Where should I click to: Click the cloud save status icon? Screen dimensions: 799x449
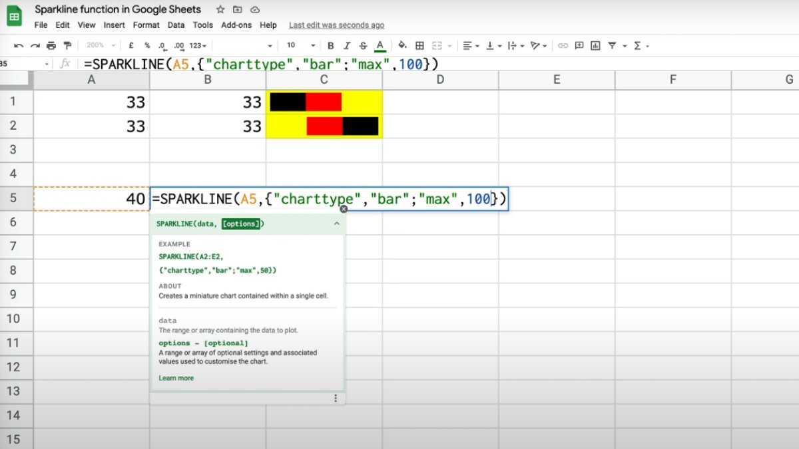click(x=254, y=9)
